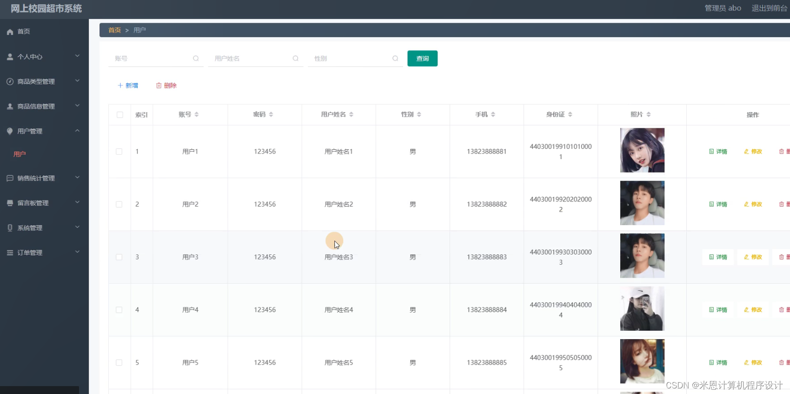Click 修改 for 用户5 row
This screenshot has height=394, width=790.
point(753,362)
